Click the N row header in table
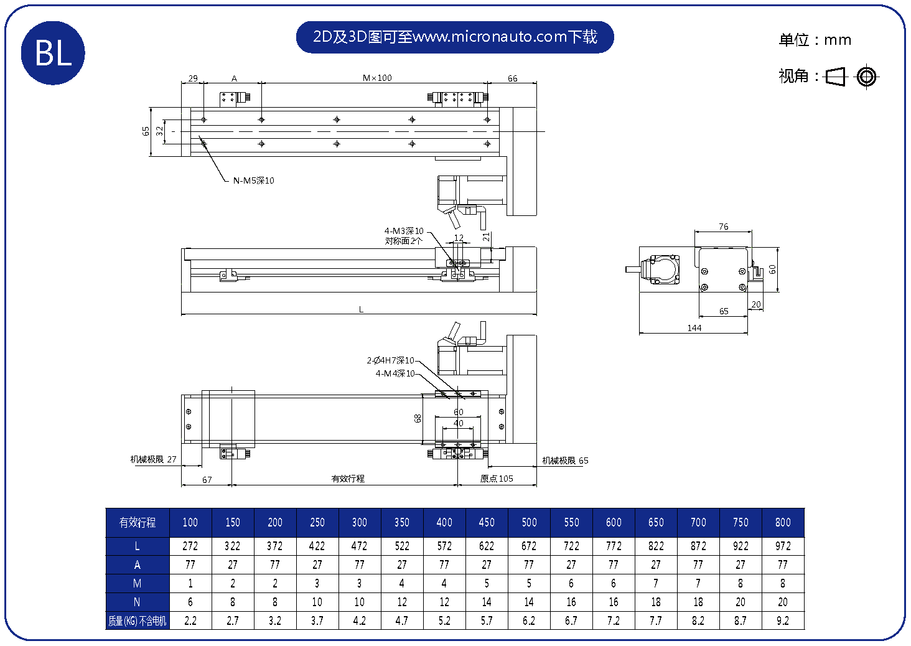Viewport: 911px width, 646px height. pyautogui.click(x=138, y=602)
